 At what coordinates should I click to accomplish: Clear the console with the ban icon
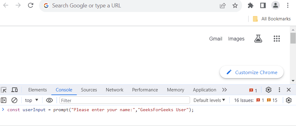(x=14, y=100)
